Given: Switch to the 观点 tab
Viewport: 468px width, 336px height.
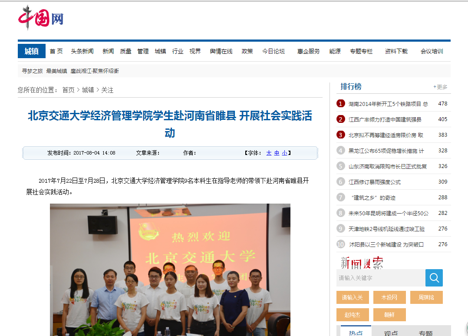Looking at the screenshot, I should click(391, 333).
